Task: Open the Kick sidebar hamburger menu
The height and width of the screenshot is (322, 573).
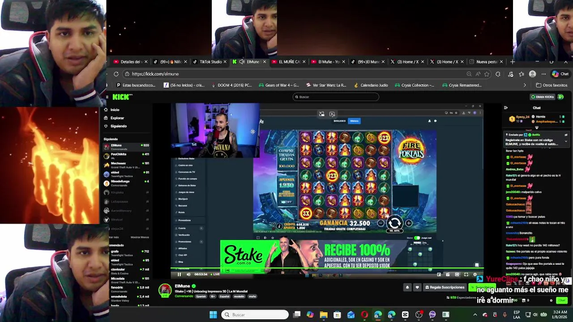Action: 107,97
